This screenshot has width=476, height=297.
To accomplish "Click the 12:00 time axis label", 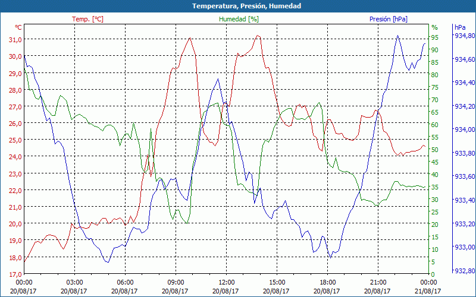I will coord(226,283).
